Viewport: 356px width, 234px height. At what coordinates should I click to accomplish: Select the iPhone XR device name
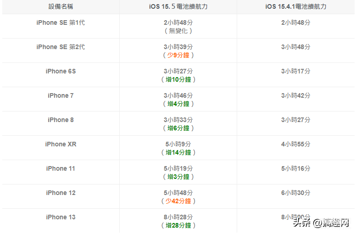coord(61,144)
